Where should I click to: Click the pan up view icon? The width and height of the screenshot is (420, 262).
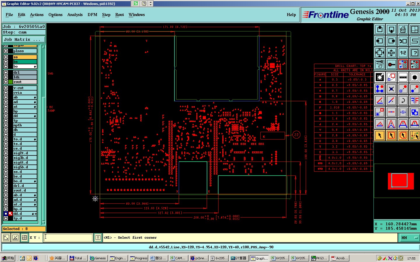click(x=380, y=29)
